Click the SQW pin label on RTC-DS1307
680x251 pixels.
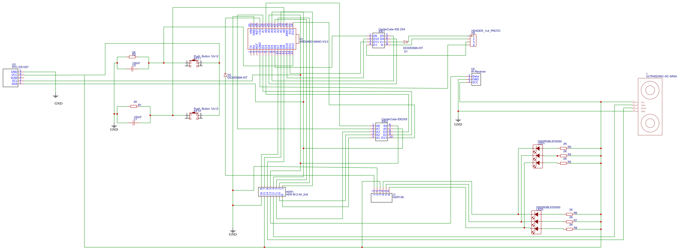point(14,78)
